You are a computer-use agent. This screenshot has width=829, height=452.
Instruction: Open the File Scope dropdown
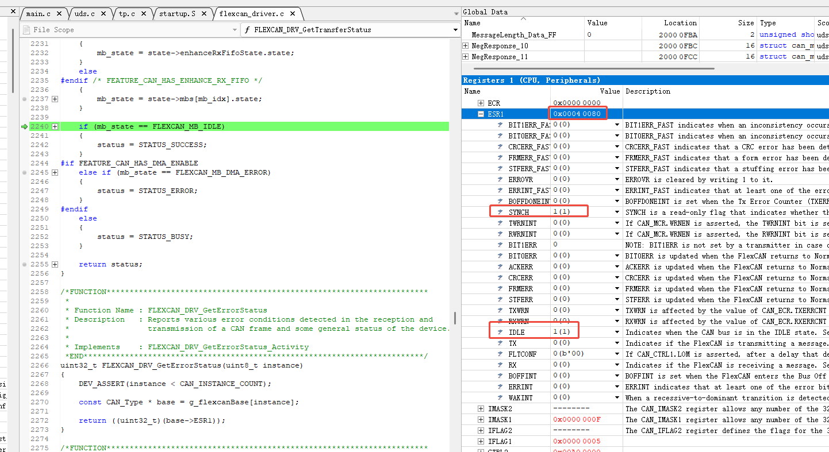pyautogui.click(x=235, y=30)
